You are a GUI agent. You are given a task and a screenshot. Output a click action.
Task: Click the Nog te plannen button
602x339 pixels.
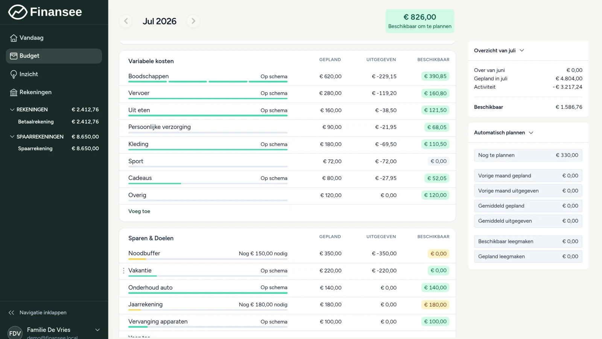[x=528, y=155]
